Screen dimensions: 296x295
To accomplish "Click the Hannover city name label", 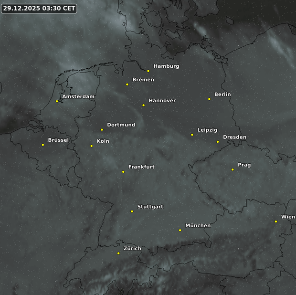I will (162, 101).
